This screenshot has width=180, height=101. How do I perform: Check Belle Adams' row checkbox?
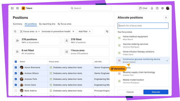tap(16, 91)
